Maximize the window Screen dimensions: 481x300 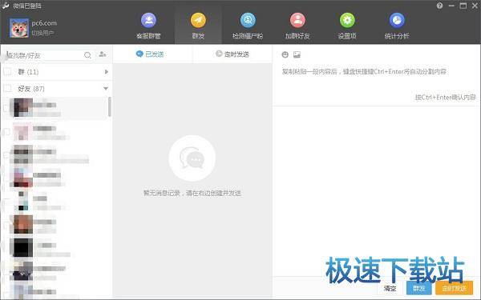pyautogui.click(x=463, y=6)
